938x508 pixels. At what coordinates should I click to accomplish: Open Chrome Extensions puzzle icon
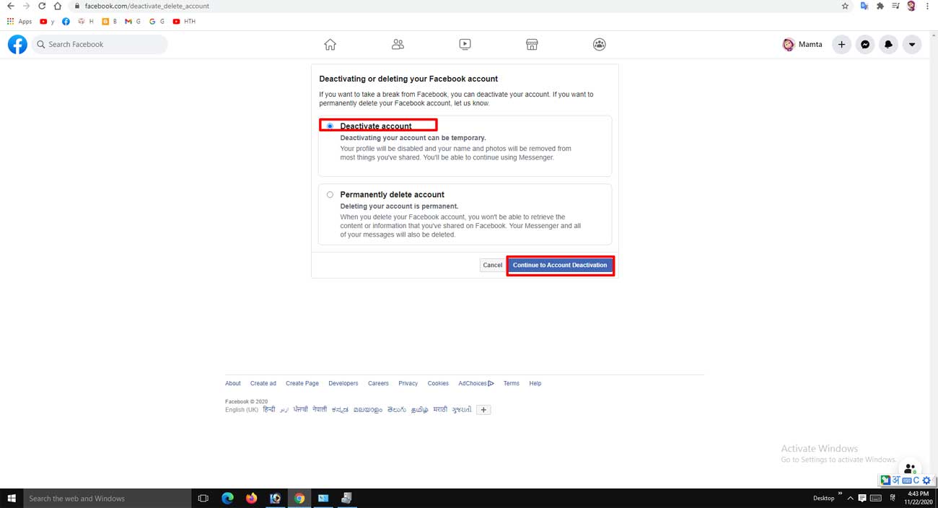coord(880,6)
